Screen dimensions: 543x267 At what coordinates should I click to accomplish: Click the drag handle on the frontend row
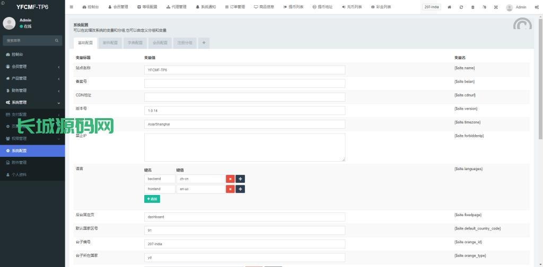[x=240, y=189]
